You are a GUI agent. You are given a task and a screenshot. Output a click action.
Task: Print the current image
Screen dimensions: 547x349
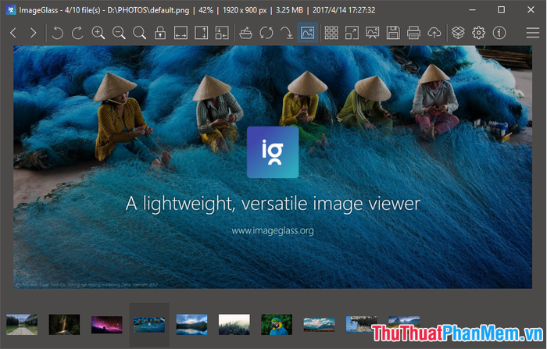413,33
